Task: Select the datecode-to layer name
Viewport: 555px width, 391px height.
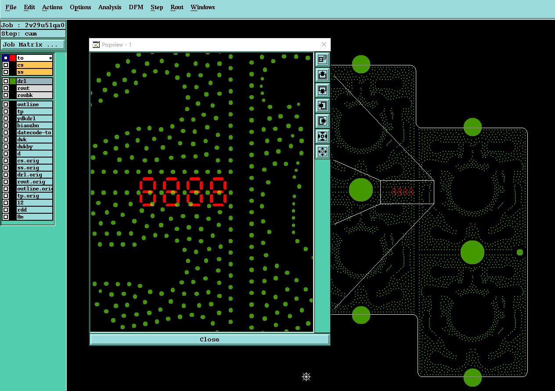Action: click(x=34, y=133)
